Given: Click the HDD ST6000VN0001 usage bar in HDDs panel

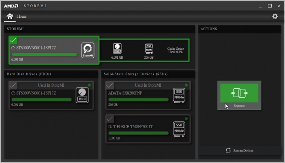Looking at the screenshot, I should click(x=42, y=100).
